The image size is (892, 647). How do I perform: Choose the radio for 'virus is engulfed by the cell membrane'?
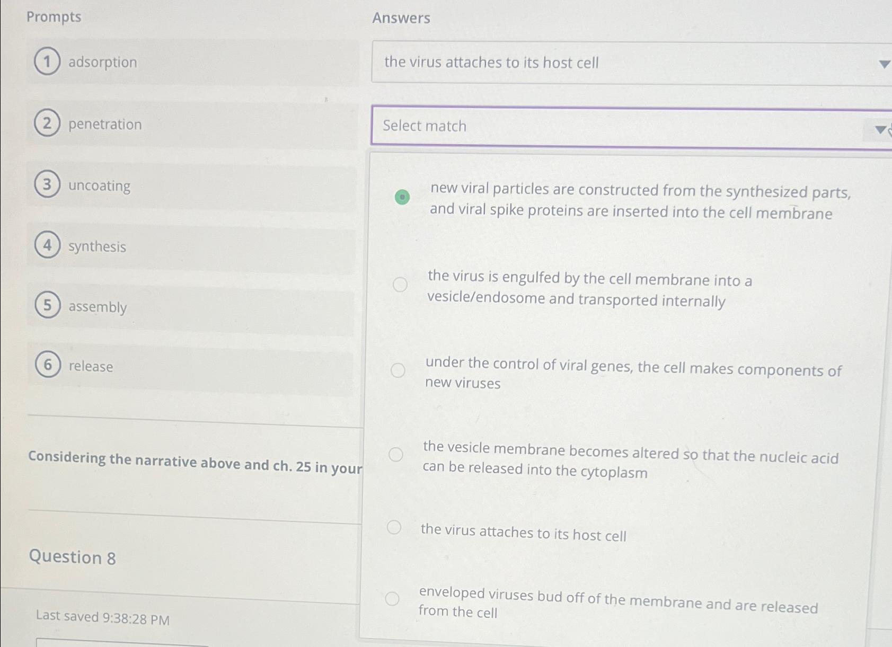pyautogui.click(x=400, y=285)
